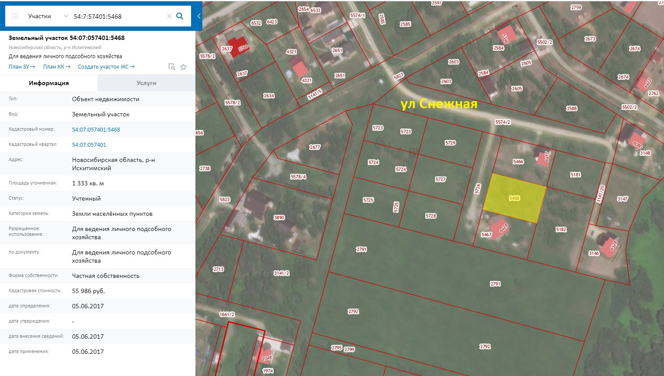Collapse the left information panel
This screenshot has height=376, width=664.
tap(199, 16)
